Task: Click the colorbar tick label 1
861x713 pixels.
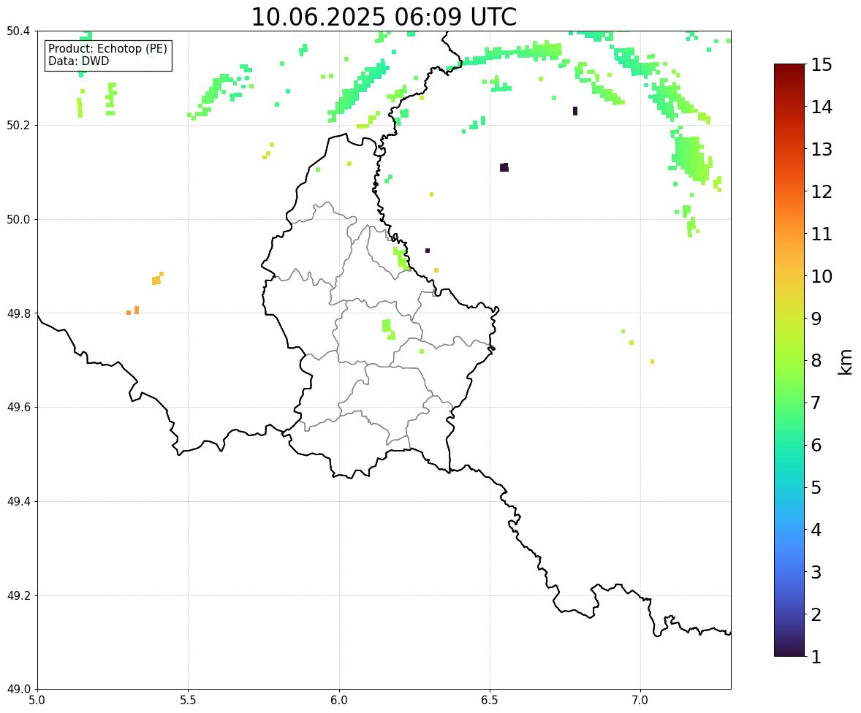Action: pos(816,657)
